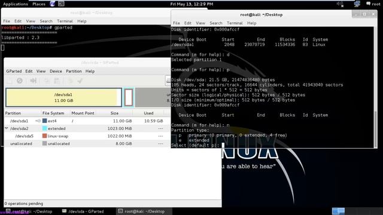Switch to the active root@kali terminal taskbar button
383x215 pixels.
(144, 211)
